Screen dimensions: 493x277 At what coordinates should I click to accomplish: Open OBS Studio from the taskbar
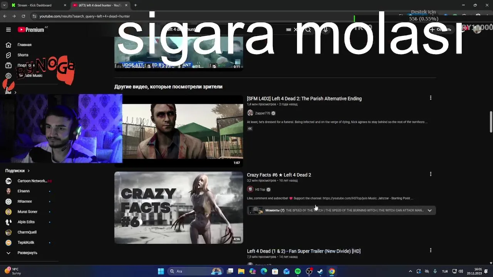click(309, 271)
